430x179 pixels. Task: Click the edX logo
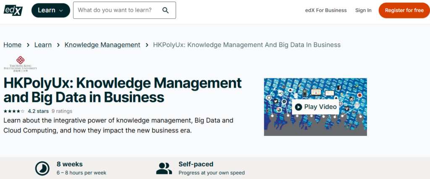[x=13, y=10]
